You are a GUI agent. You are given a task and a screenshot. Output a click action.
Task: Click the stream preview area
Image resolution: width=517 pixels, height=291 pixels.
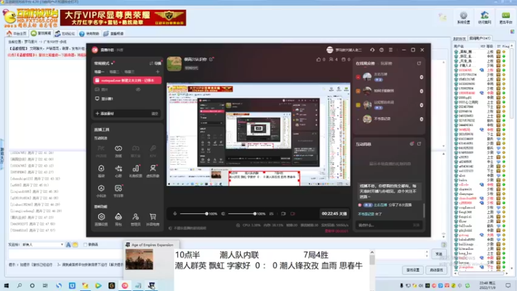(258, 135)
